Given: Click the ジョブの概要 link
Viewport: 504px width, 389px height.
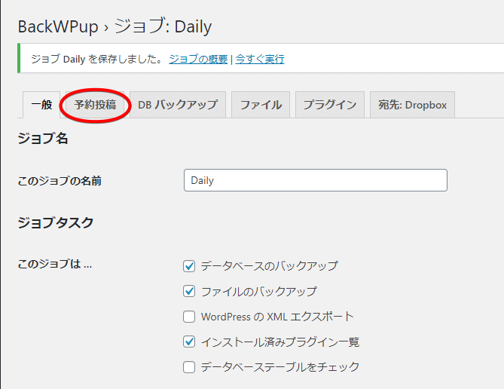Looking at the screenshot, I should [198, 60].
